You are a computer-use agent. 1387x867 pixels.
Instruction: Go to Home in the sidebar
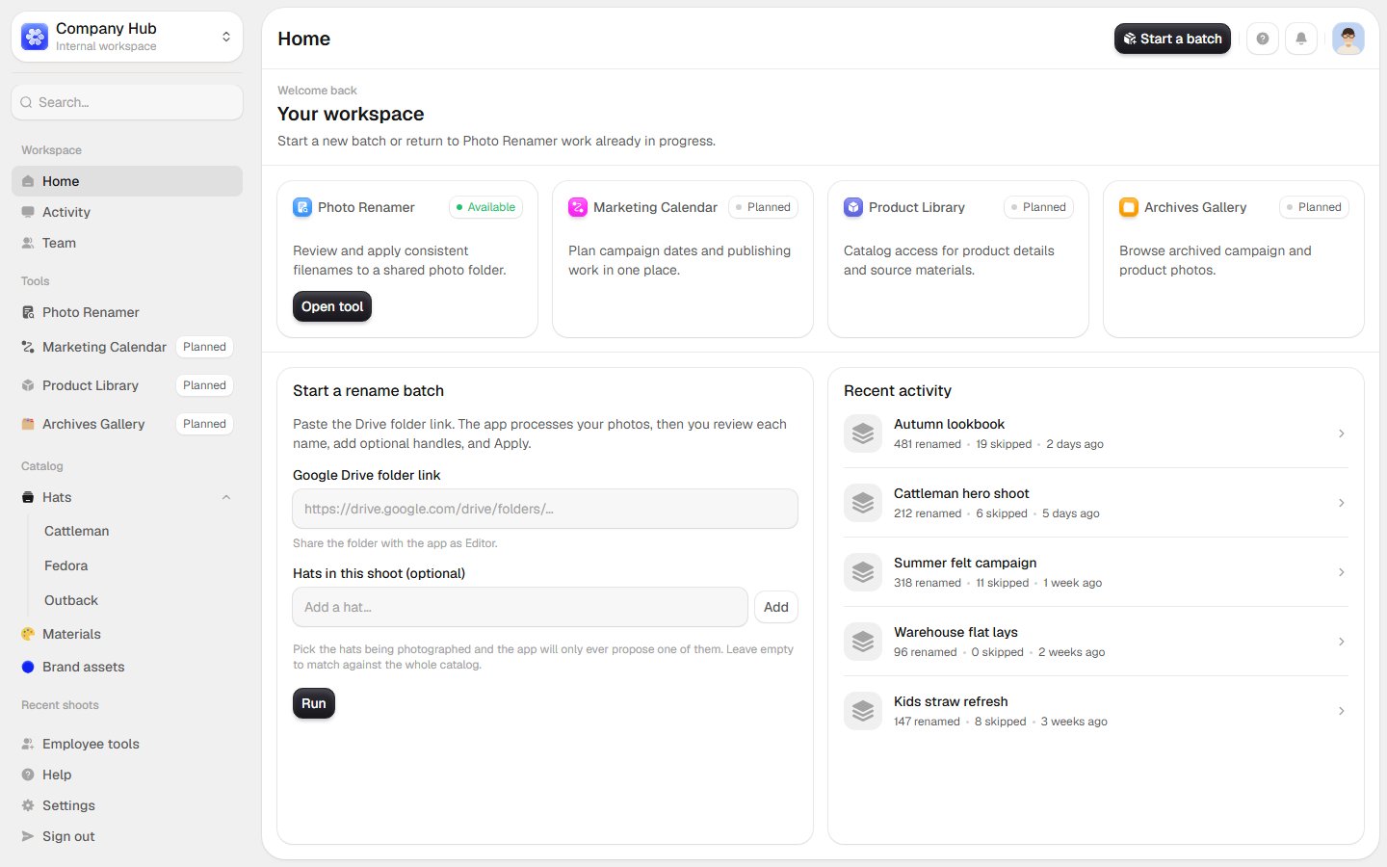(127, 181)
